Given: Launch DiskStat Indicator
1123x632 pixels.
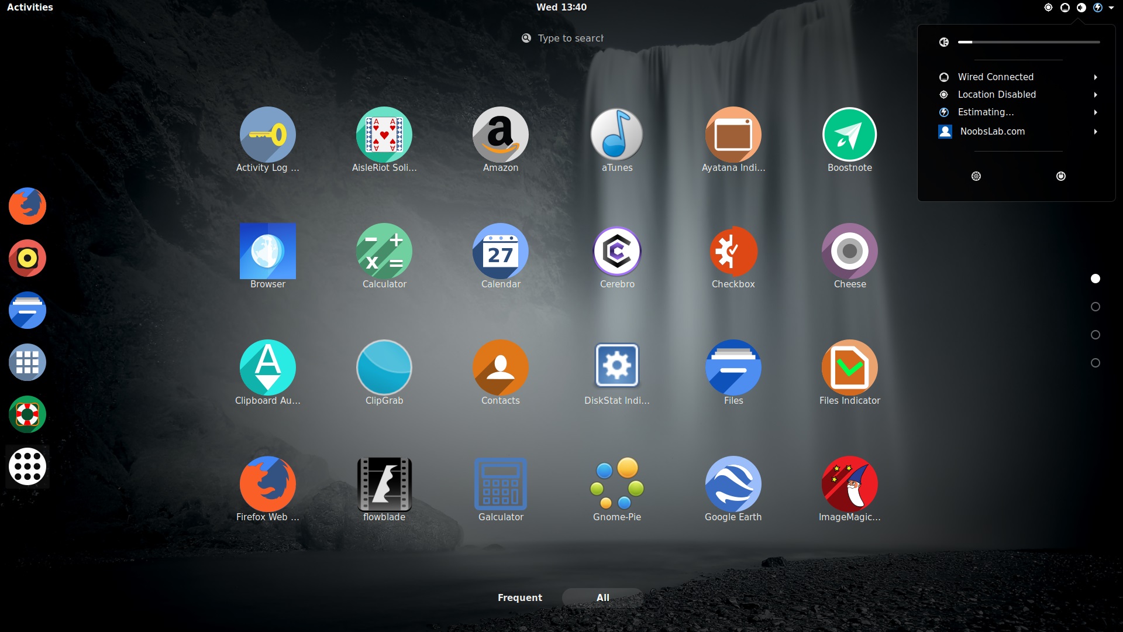Looking at the screenshot, I should 616,373.
